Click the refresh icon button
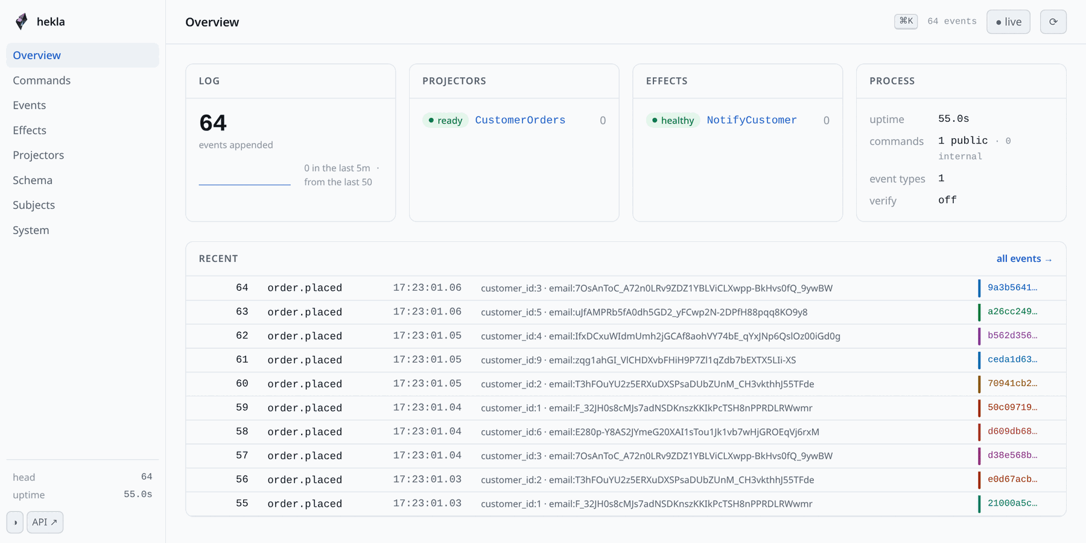 (1053, 22)
